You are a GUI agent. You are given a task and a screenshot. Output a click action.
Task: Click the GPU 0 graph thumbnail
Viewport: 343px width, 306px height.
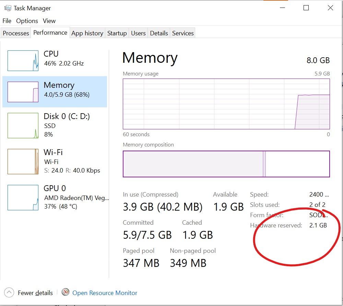tap(23, 198)
